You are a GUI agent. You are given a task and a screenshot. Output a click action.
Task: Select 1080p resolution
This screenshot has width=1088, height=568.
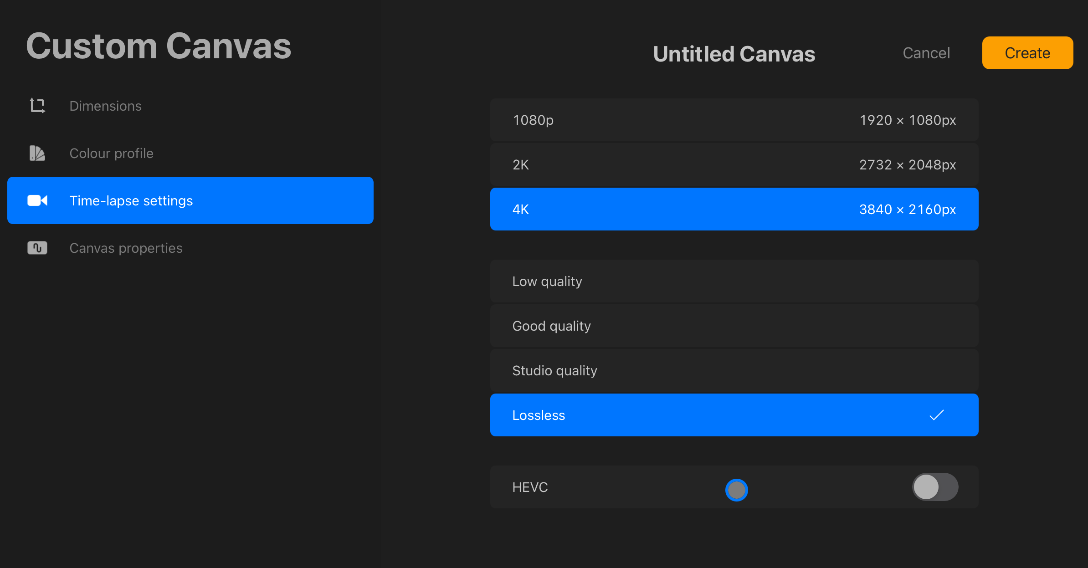734,120
